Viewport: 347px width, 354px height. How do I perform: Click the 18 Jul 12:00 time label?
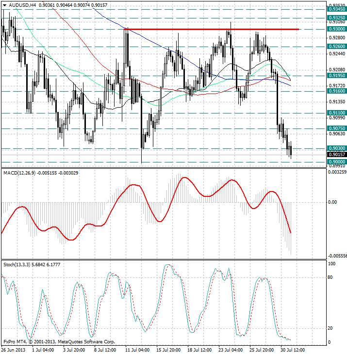(199, 350)
